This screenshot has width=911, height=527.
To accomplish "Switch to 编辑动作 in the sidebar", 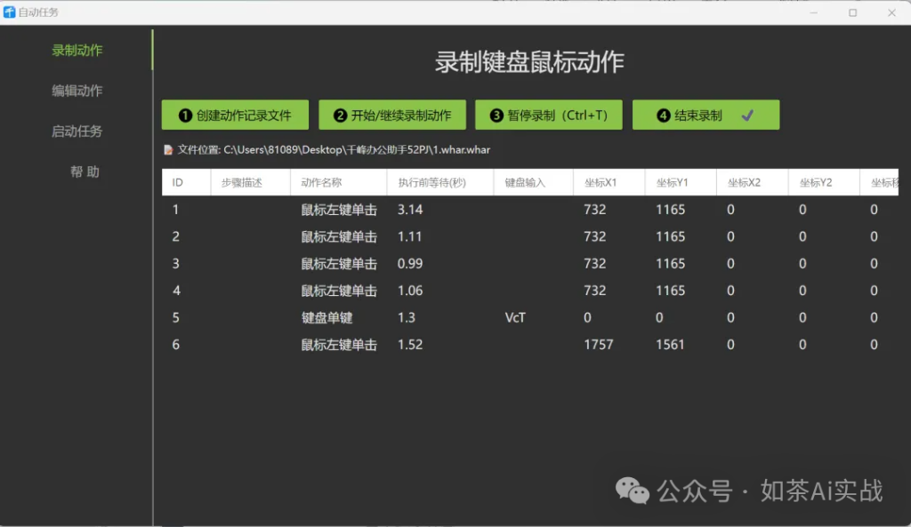I will [77, 91].
